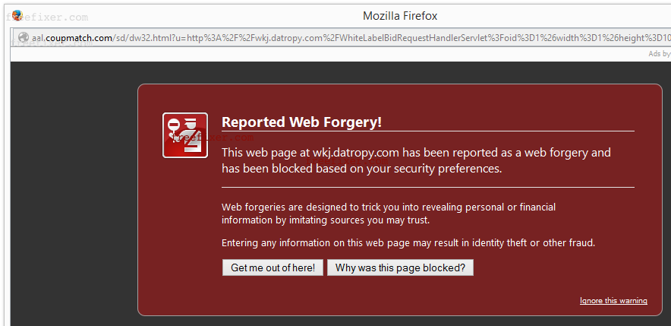Click the globe site identity icon
This screenshot has width=671, height=326.
click(x=24, y=38)
